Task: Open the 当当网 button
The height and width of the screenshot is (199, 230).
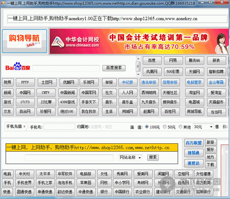Action: point(216,112)
